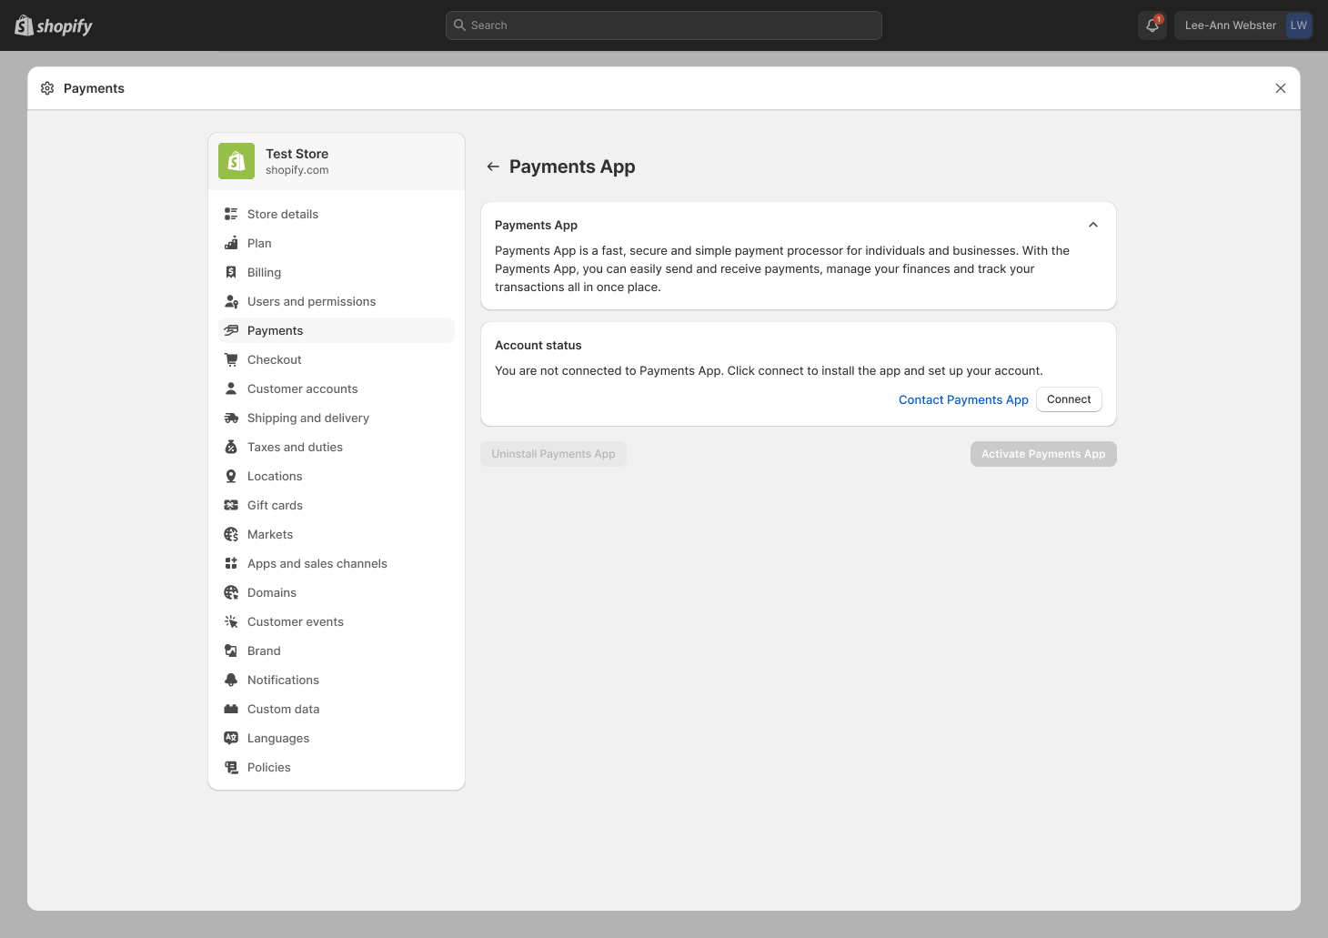Click the Billing receipt icon
Image resolution: width=1328 pixels, height=938 pixels.
[231, 272]
